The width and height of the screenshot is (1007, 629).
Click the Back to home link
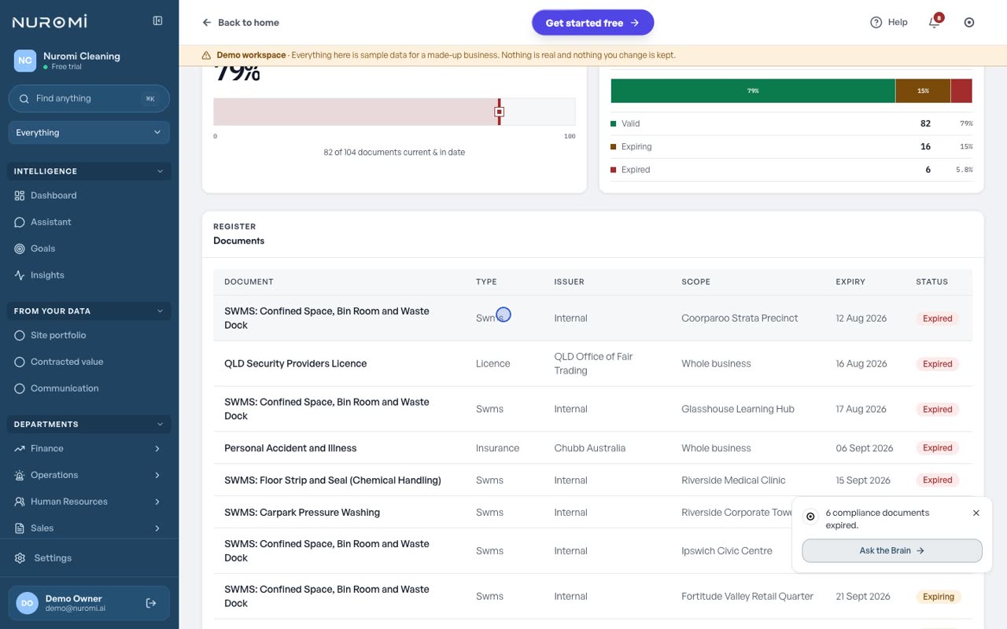[241, 23]
